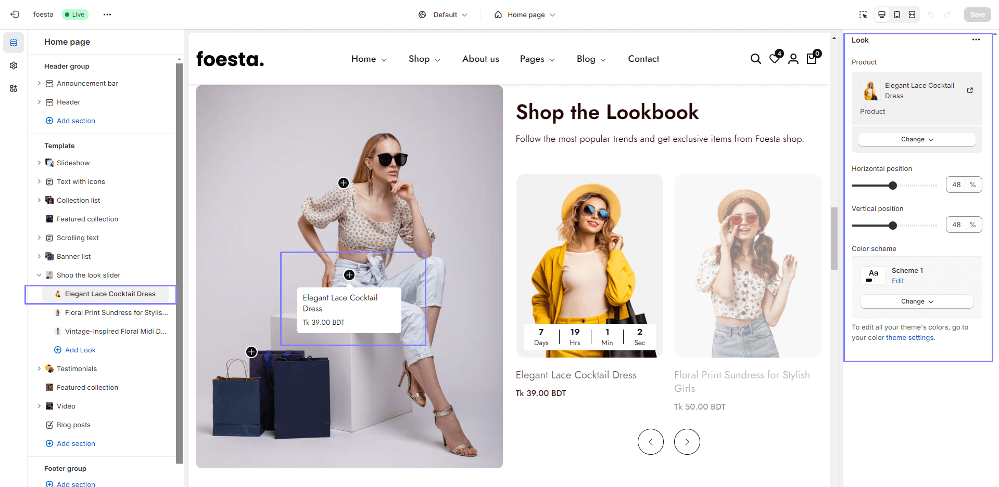Adjust the Horizontal position slider handle
The image size is (999, 487).
893,185
